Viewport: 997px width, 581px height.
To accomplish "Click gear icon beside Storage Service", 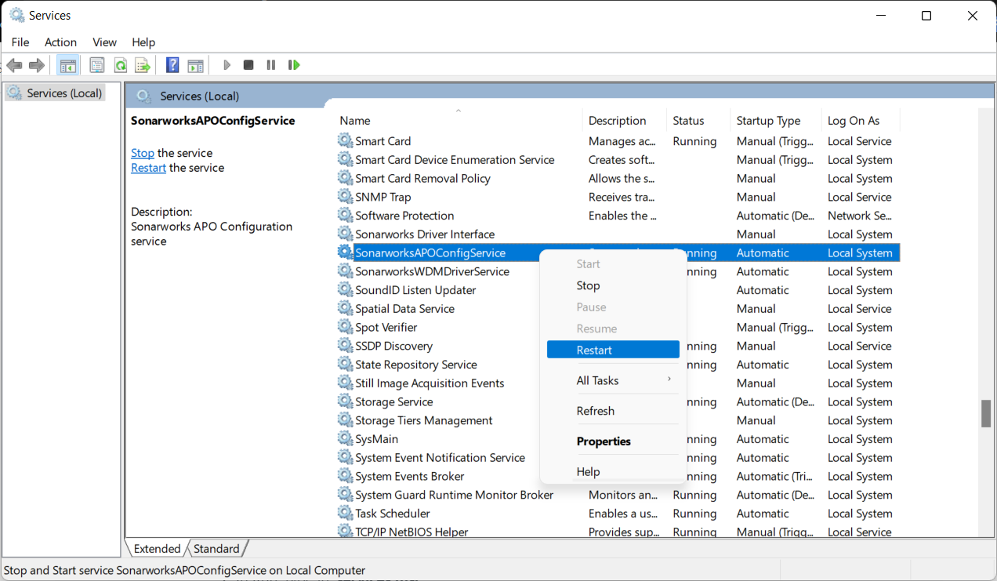I will tap(345, 401).
